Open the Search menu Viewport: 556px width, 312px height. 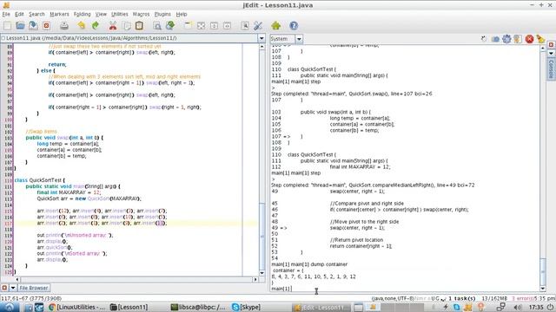[x=36, y=14]
